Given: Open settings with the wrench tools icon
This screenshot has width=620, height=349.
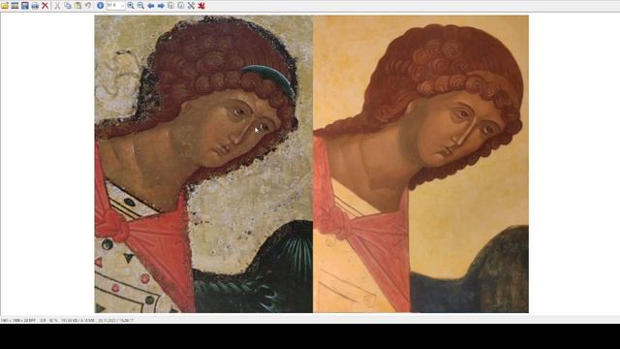Looking at the screenshot, I should (191, 6).
